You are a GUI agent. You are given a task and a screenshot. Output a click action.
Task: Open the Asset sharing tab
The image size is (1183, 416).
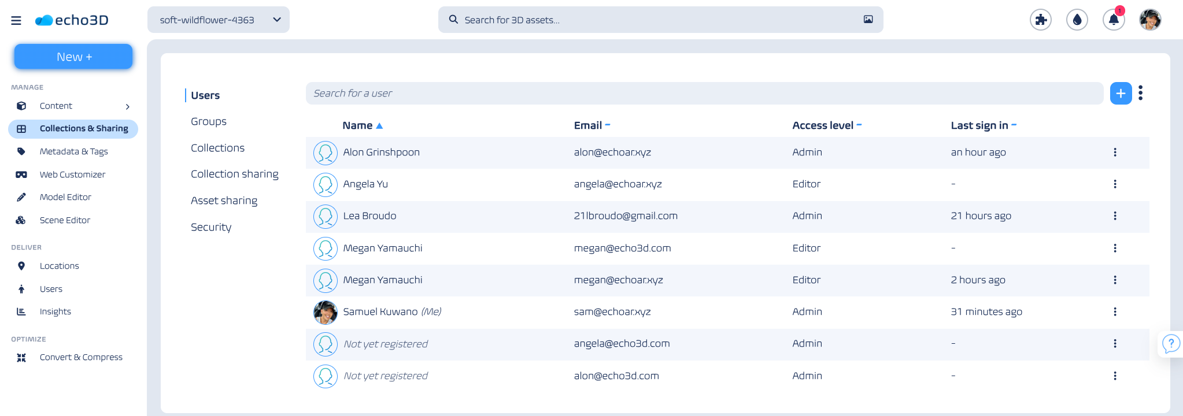[224, 200]
